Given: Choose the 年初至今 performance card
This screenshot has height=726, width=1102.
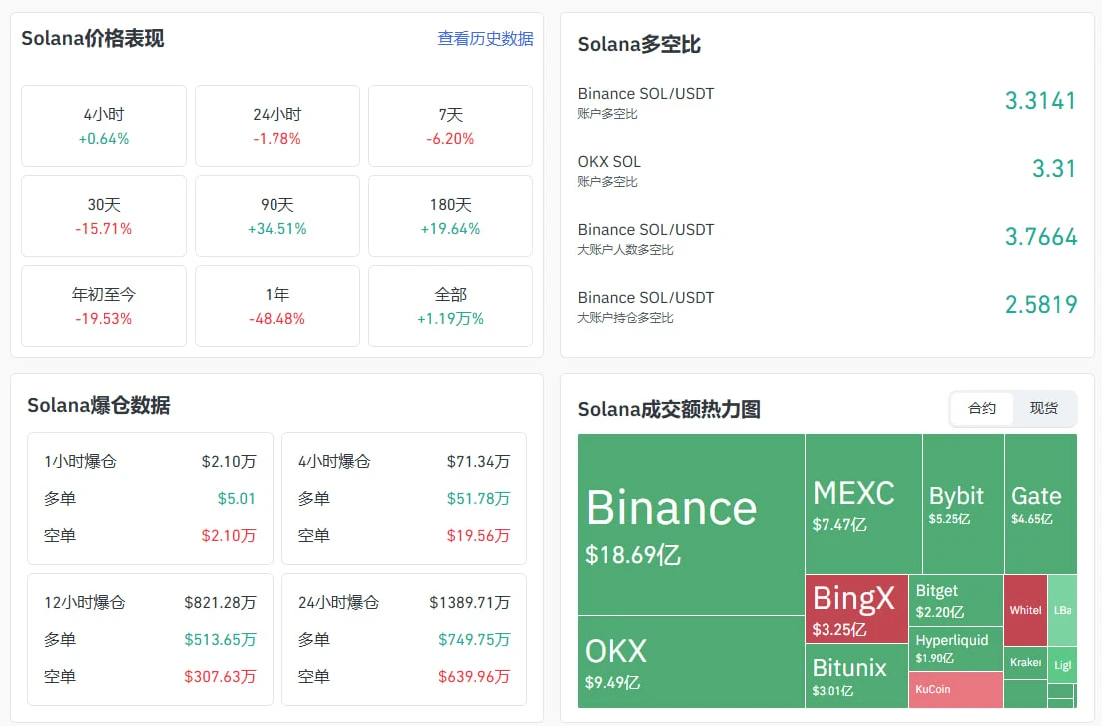Looking at the screenshot, I should 104,306.
